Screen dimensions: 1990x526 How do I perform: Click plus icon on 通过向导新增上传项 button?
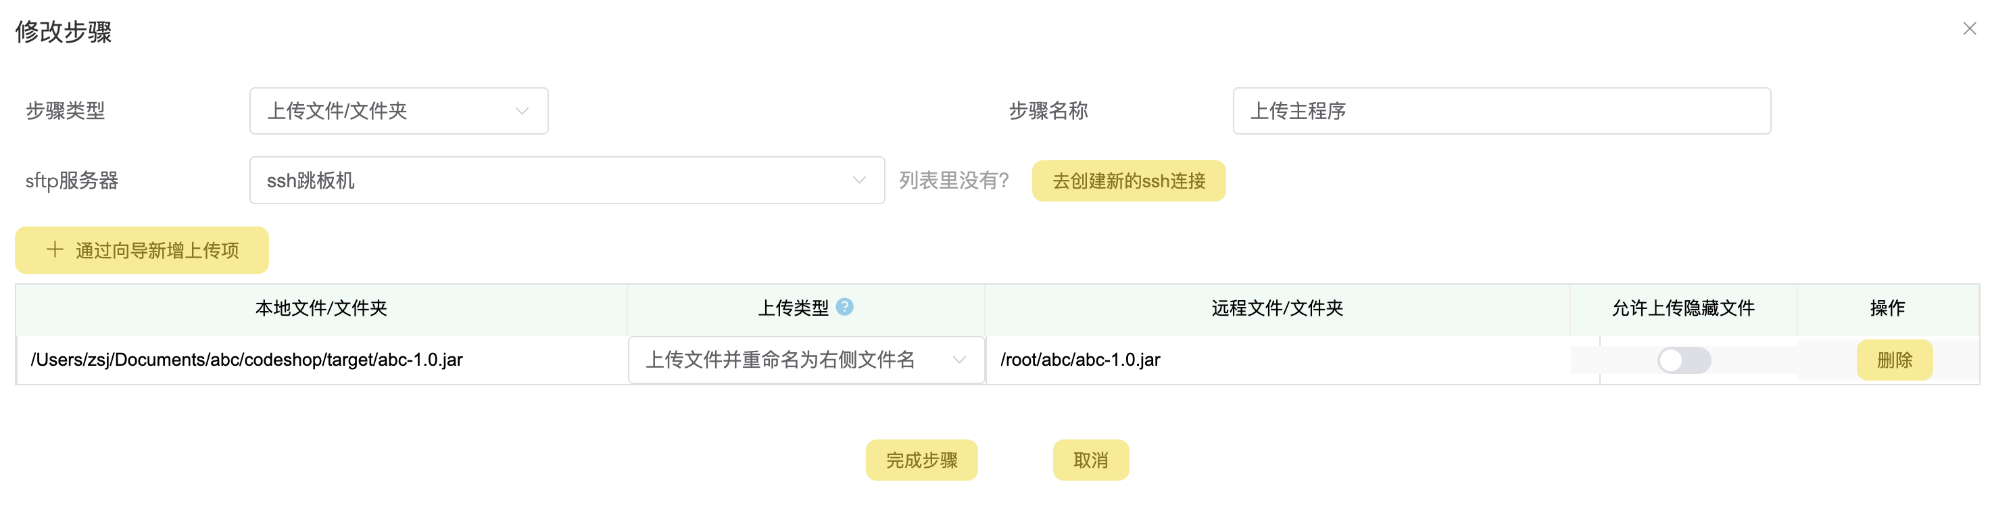pyautogui.click(x=55, y=249)
